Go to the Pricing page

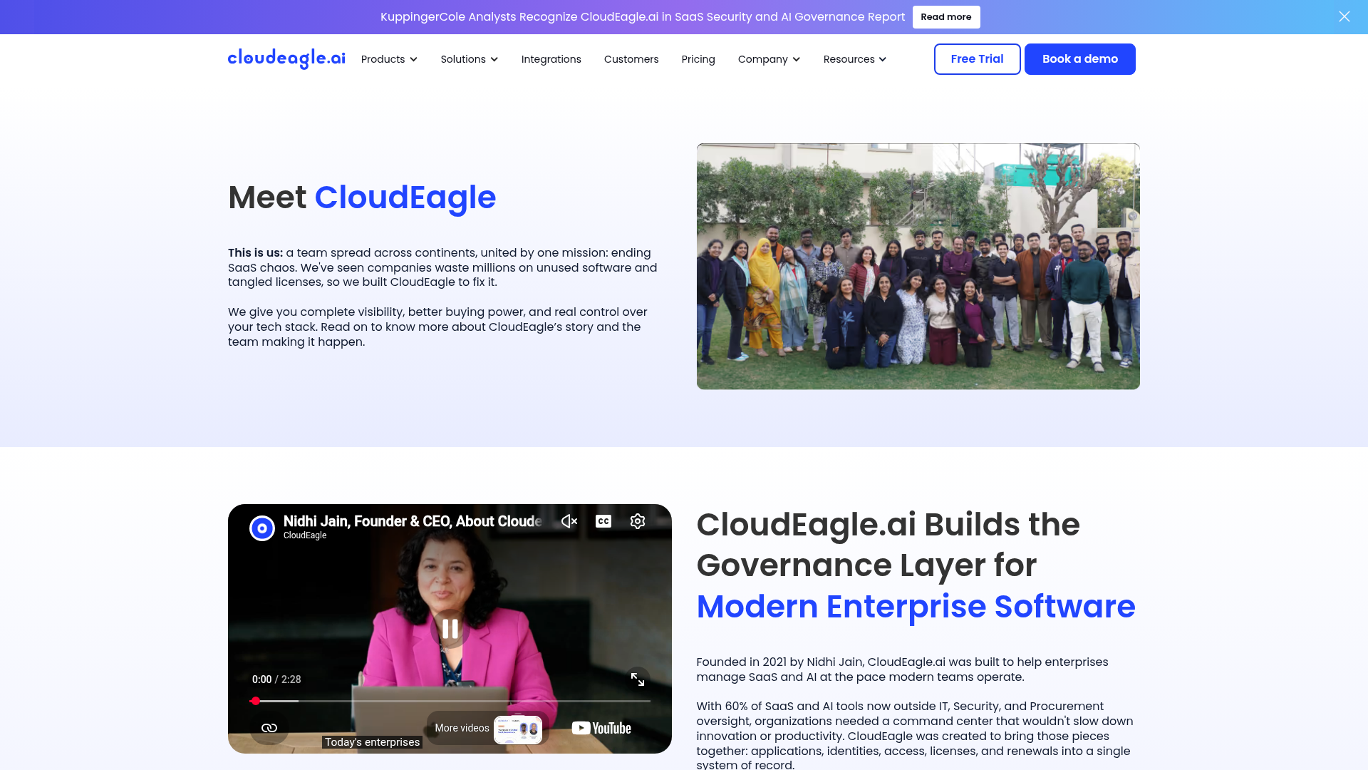tap(698, 59)
